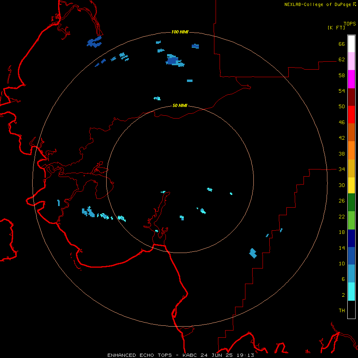Click the white swatch atop the legend
The image size is (358, 358).
(351, 44)
